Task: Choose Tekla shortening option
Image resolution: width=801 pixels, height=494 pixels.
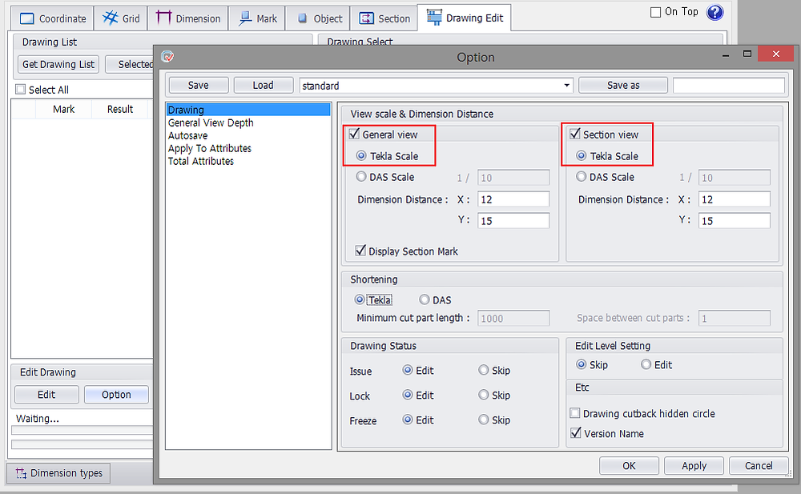Action: point(360,299)
